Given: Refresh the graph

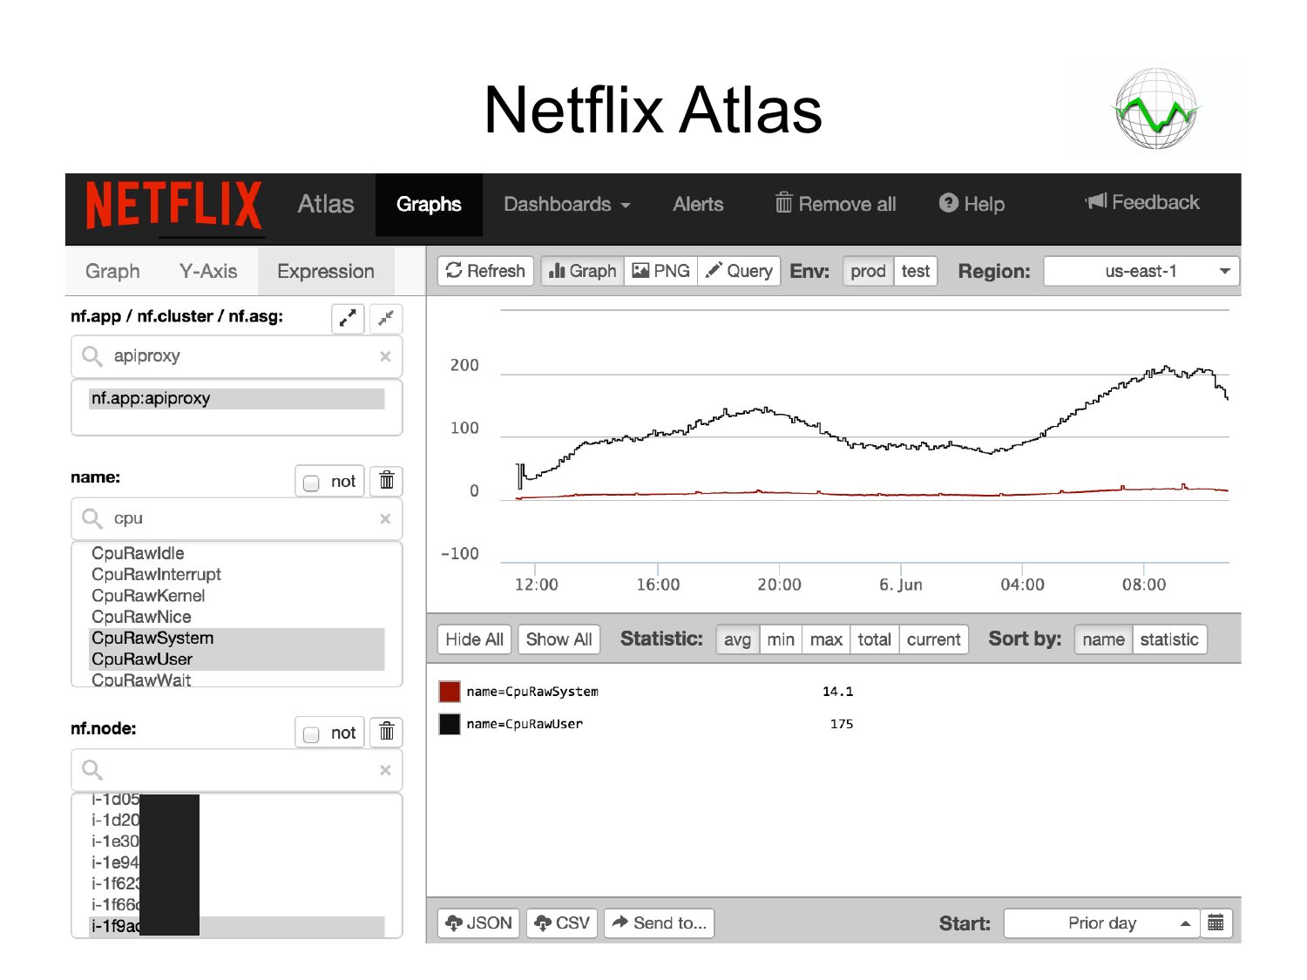Looking at the screenshot, I should click(x=485, y=271).
